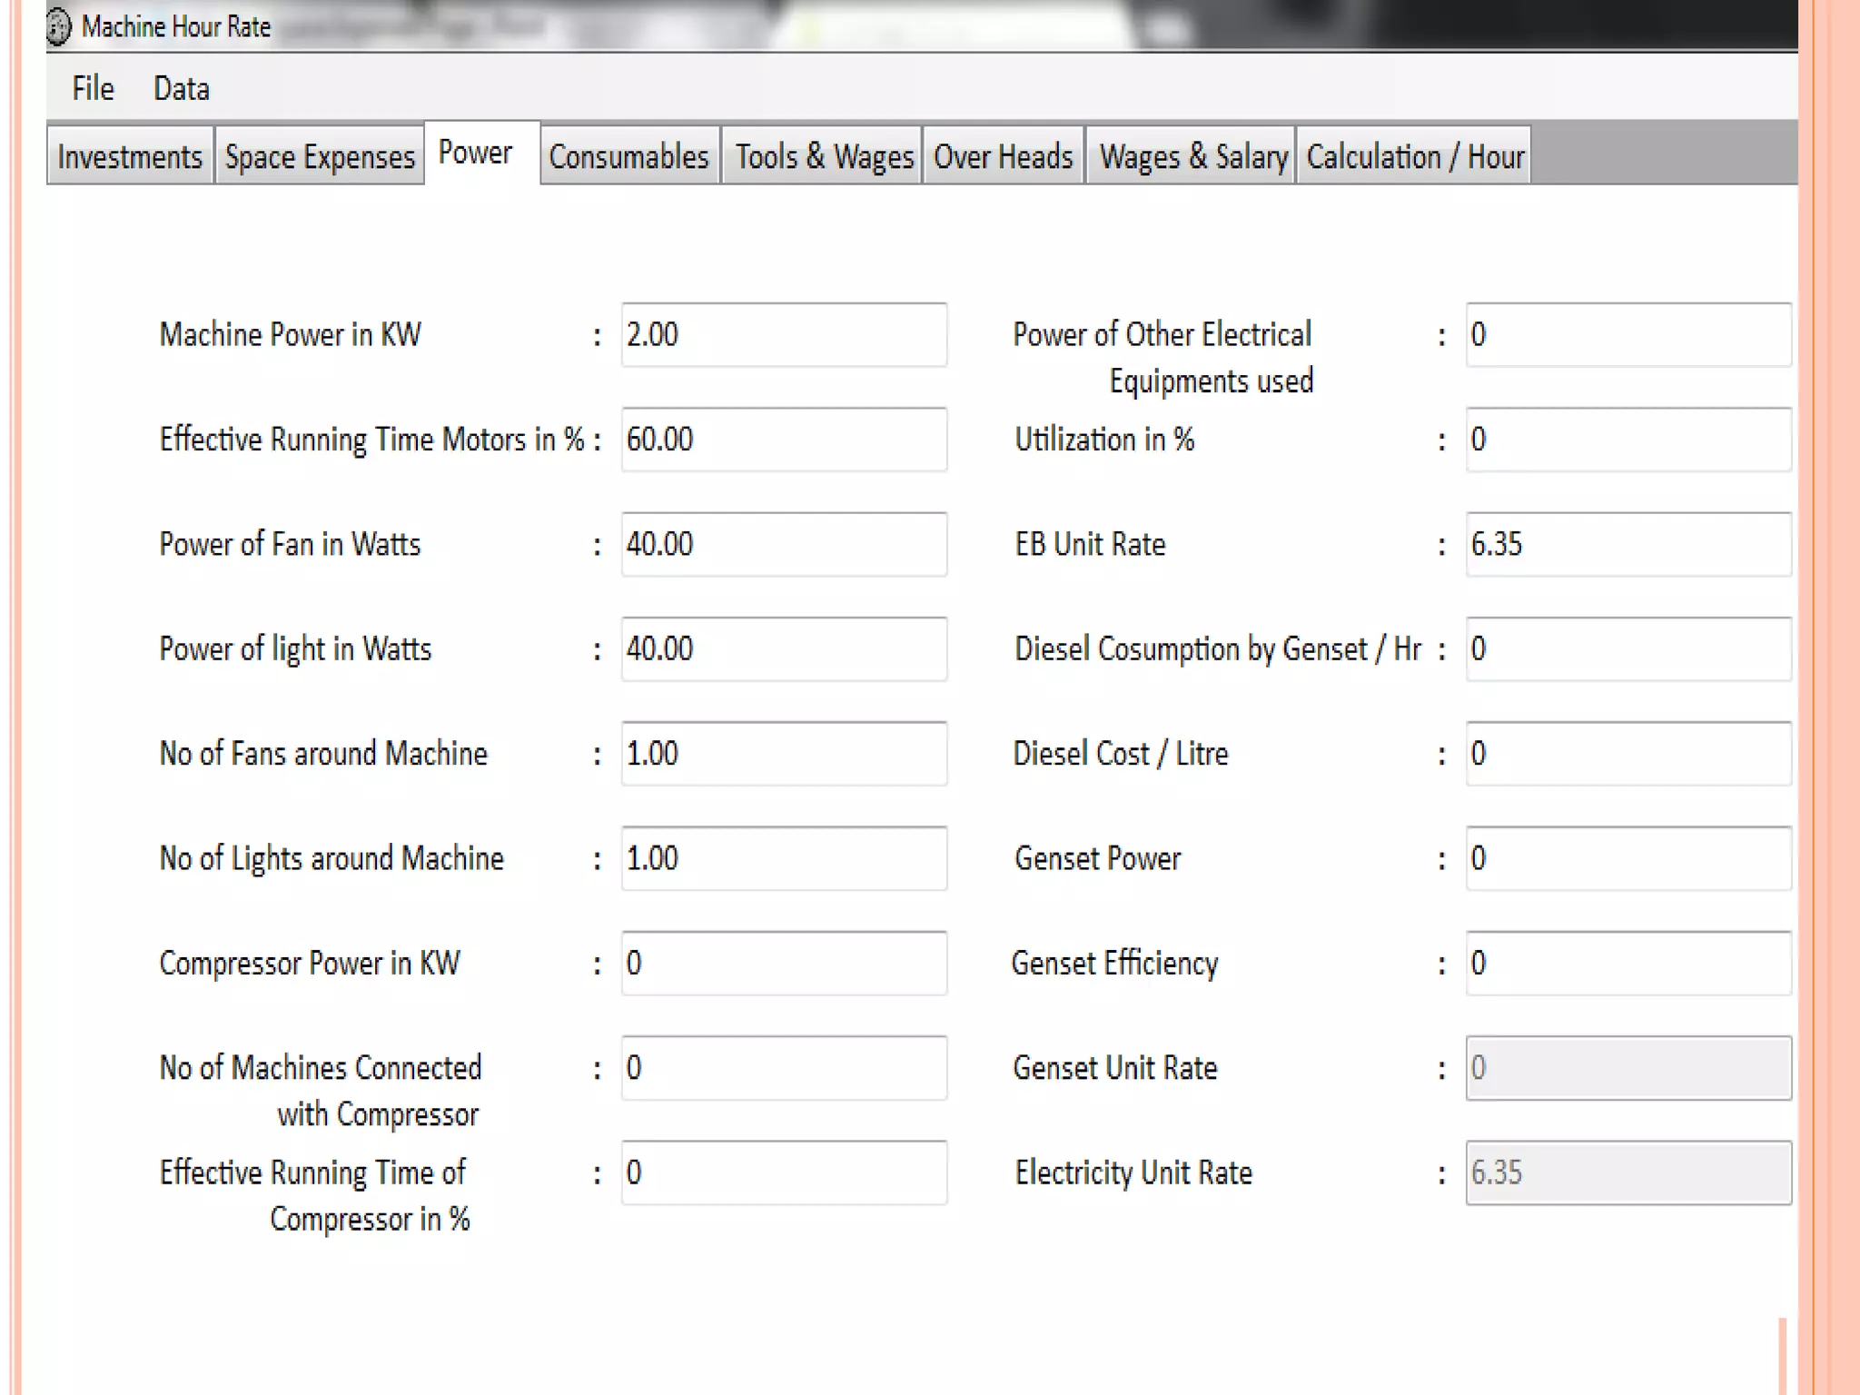The width and height of the screenshot is (1860, 1395).
Task: Focus Effective Running Time Motors field
Action: point(783,440)
